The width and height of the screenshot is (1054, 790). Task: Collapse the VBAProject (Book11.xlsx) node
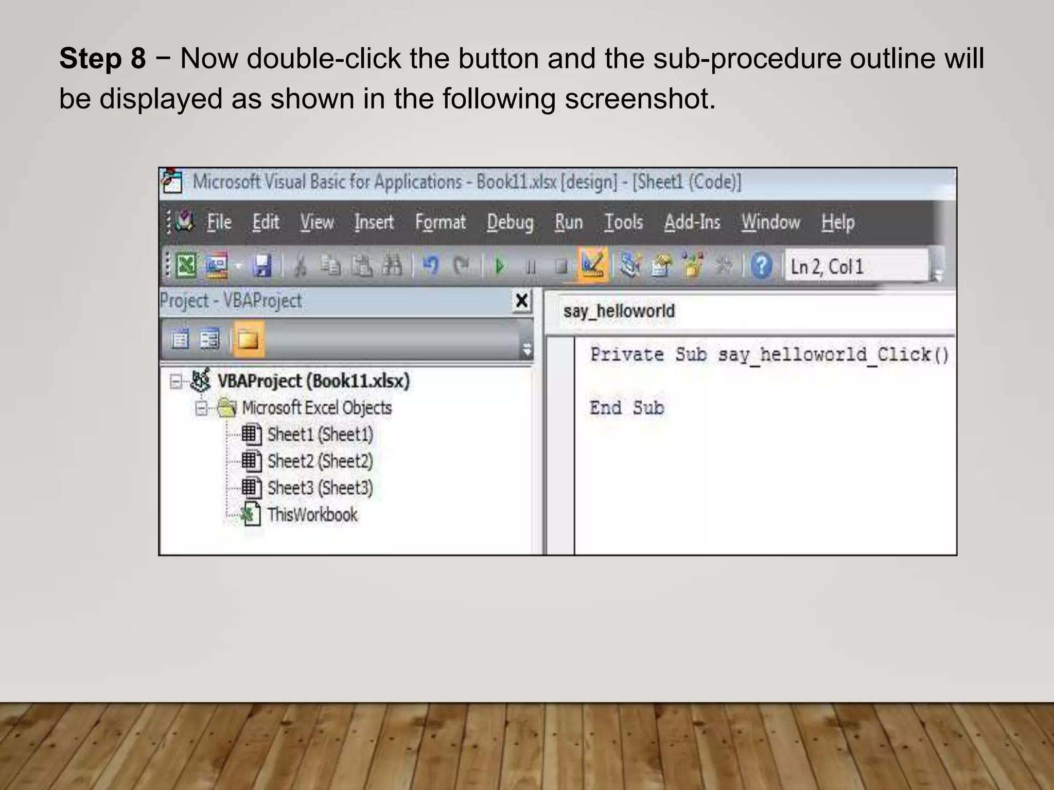[175, 382]
